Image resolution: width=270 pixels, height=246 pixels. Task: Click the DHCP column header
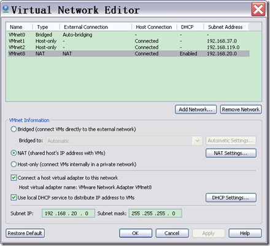pos(190,27)
